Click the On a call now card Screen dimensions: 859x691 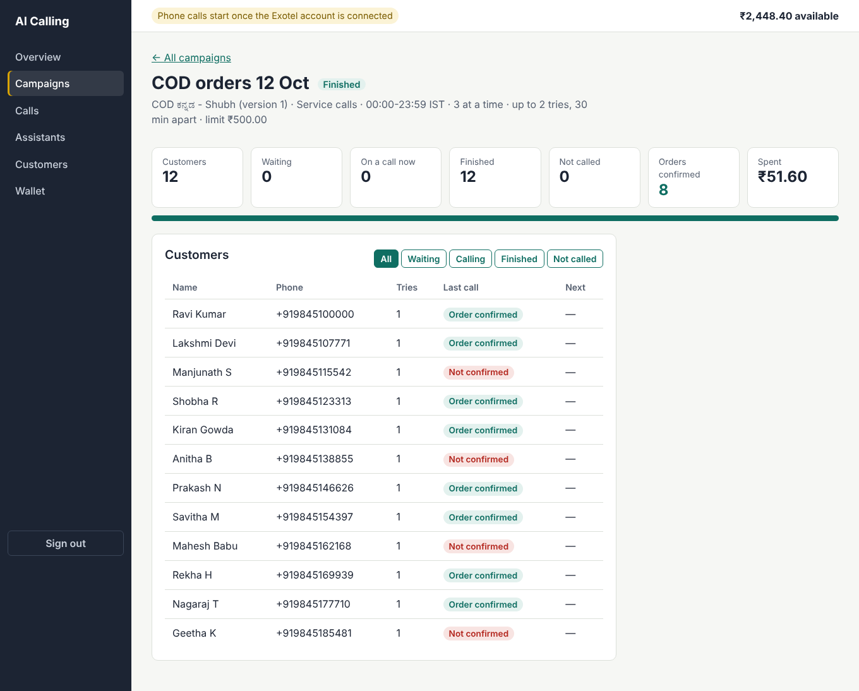(395, 177)
